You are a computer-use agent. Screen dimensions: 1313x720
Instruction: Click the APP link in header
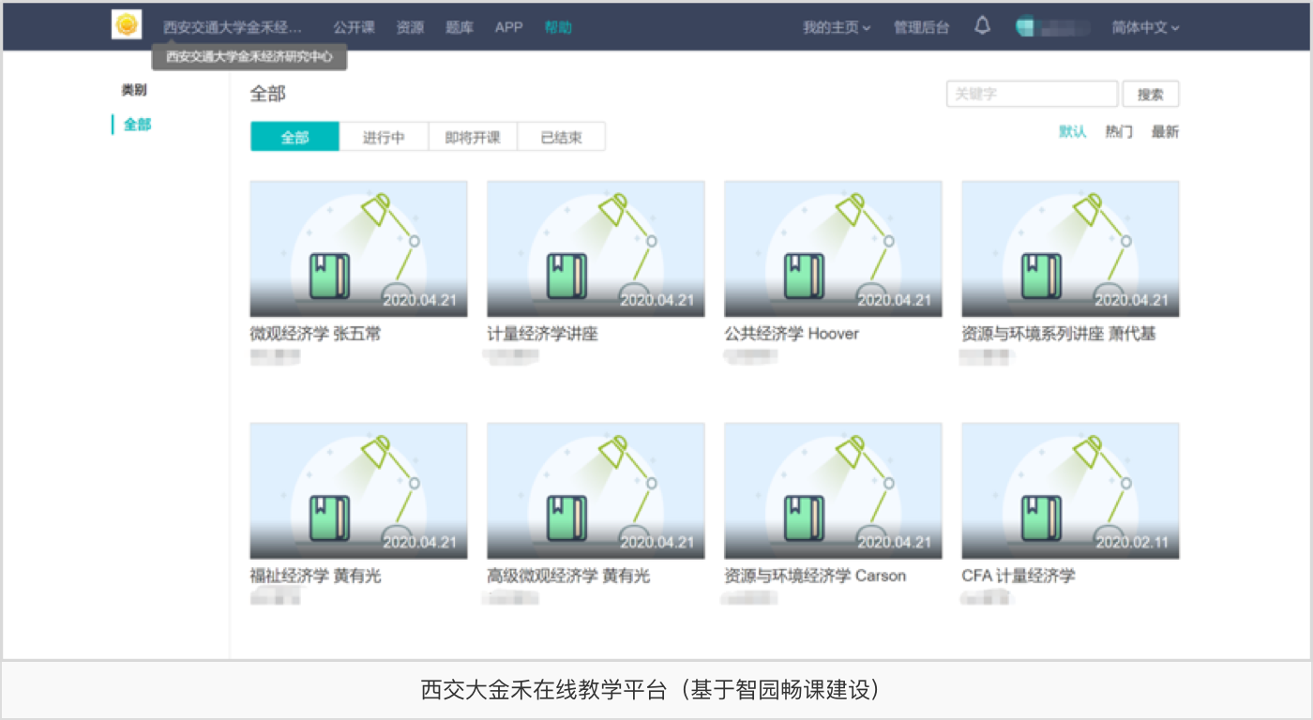(x=508, y=27)
